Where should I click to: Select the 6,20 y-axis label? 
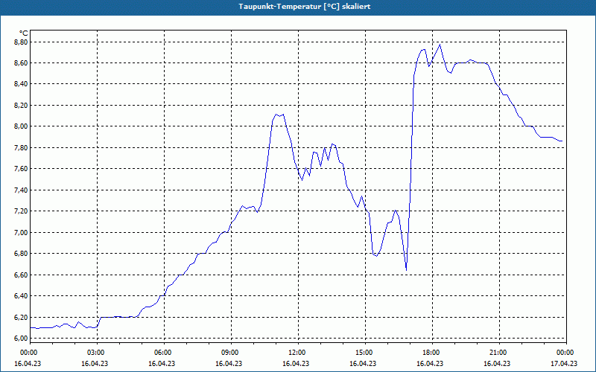click(x=21, y=317)
